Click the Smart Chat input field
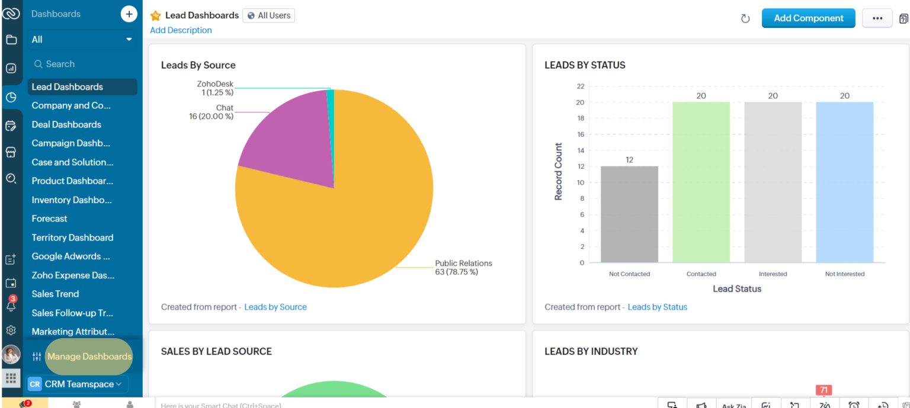The image size is (910, 408). 267,404
